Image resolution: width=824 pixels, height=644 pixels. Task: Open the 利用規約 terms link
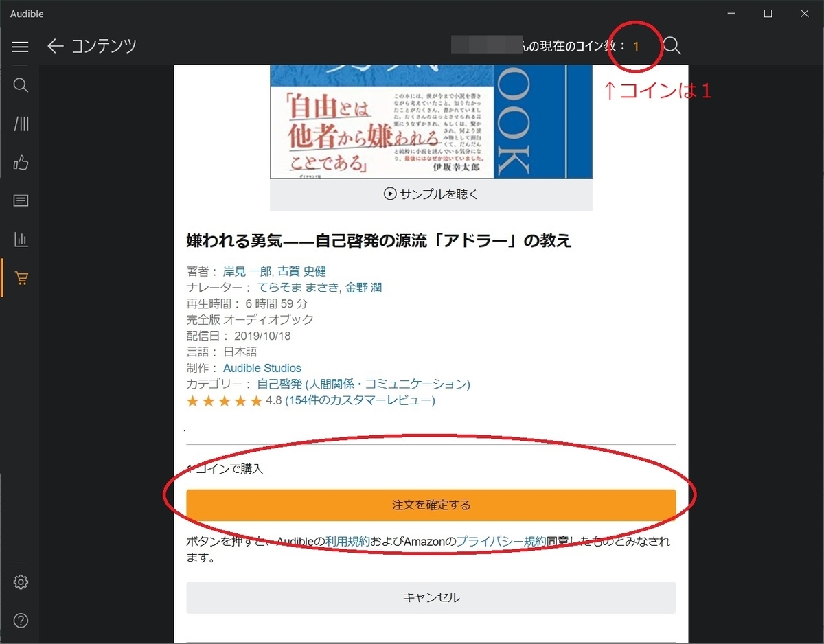point(347,542)
